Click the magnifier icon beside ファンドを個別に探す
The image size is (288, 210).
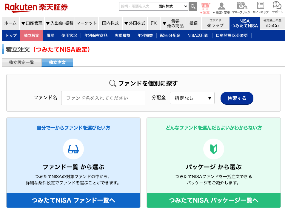pyautogui.click(x=113, y=83)
